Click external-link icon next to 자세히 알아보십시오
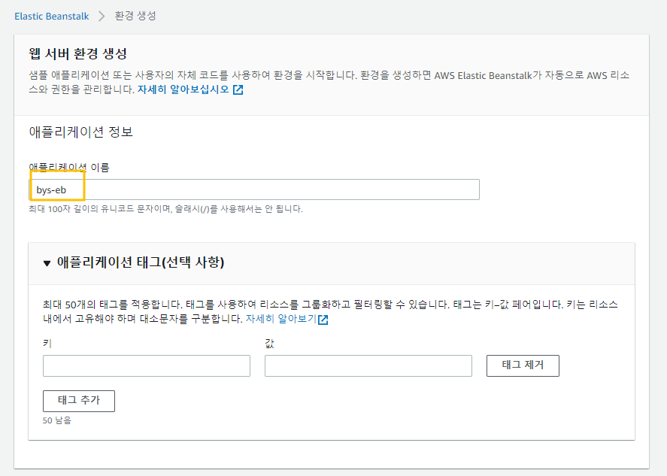The height and width of the screenshot is (476, 667). (x=238, y=89)
